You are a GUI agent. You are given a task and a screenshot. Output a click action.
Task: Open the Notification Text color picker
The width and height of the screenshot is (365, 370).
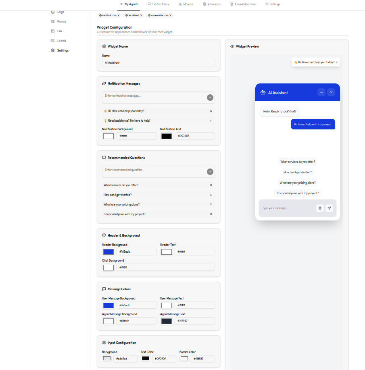tap(167, 136)
